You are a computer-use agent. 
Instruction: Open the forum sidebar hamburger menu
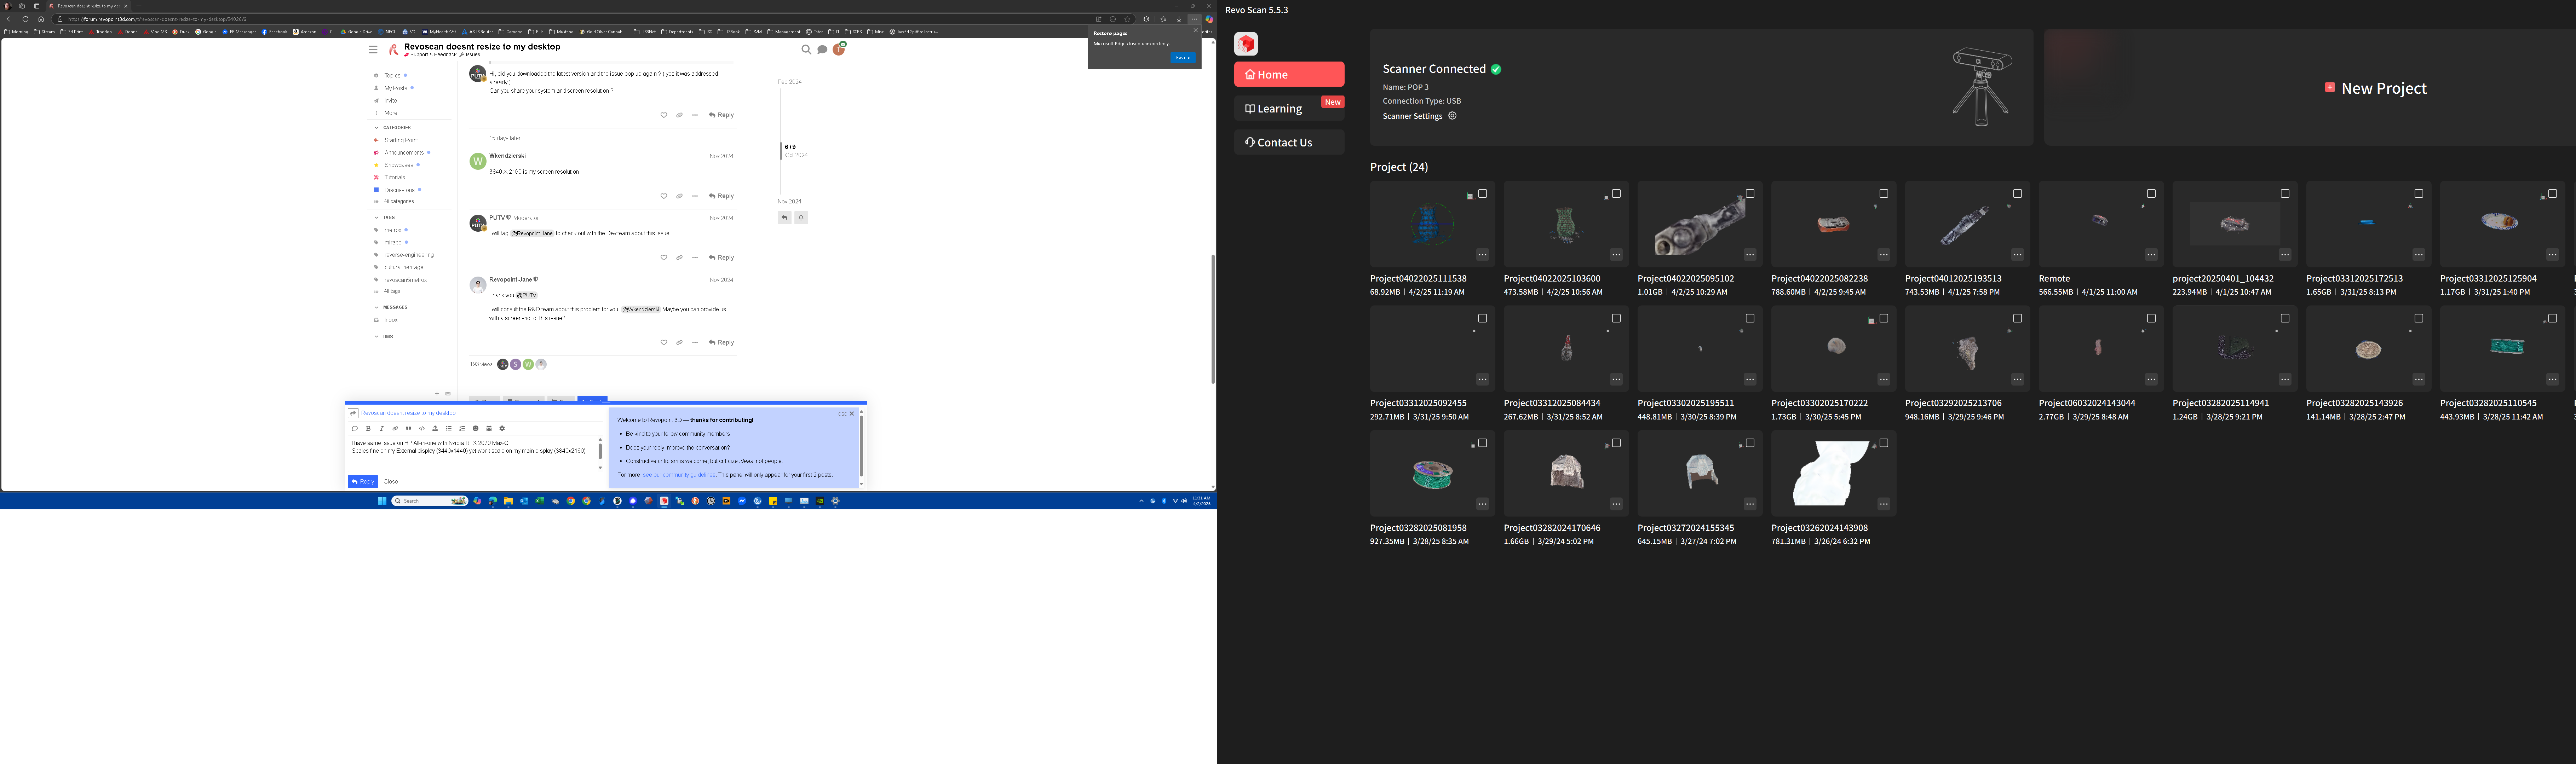(373, 49)
